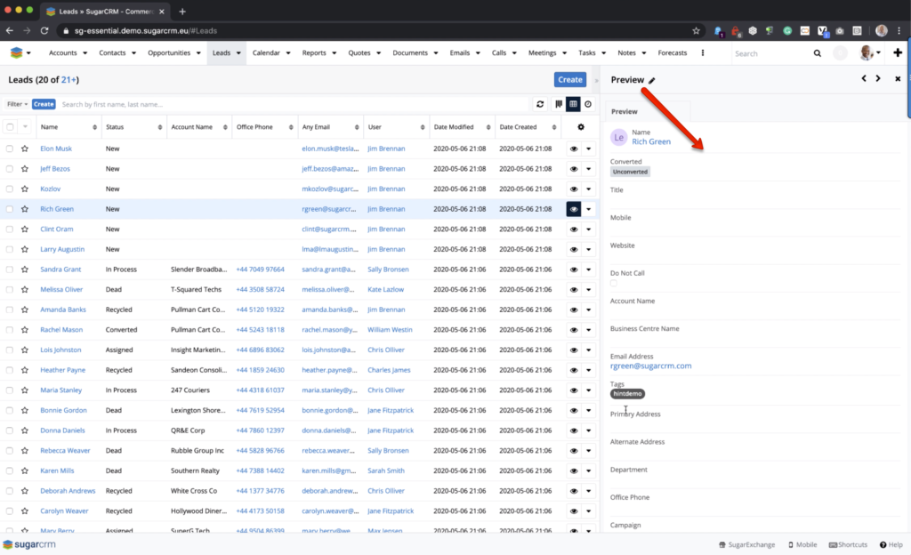The height and width of the screenshot is (555, 911).
Task: Favorite the Elon Musk lead star
Action: pos(24,149)
